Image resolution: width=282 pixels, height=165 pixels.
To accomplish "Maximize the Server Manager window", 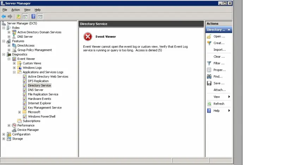I will coord(225,3).
